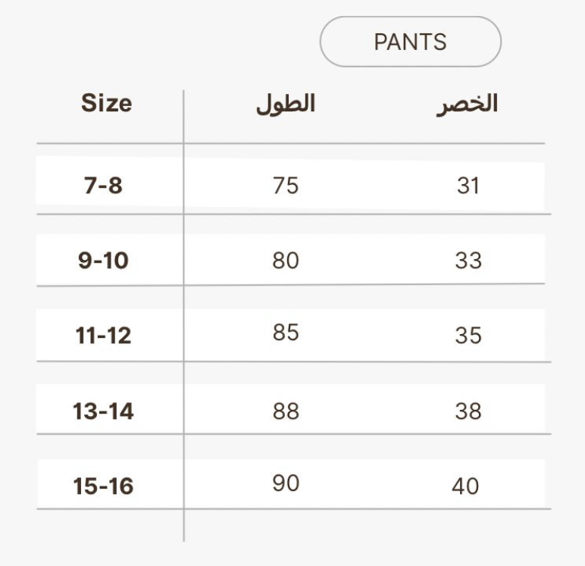585x566 pixels.
Task: Pick the 13-14 size label
Action: pyautogui.click(x=103, y=411)
